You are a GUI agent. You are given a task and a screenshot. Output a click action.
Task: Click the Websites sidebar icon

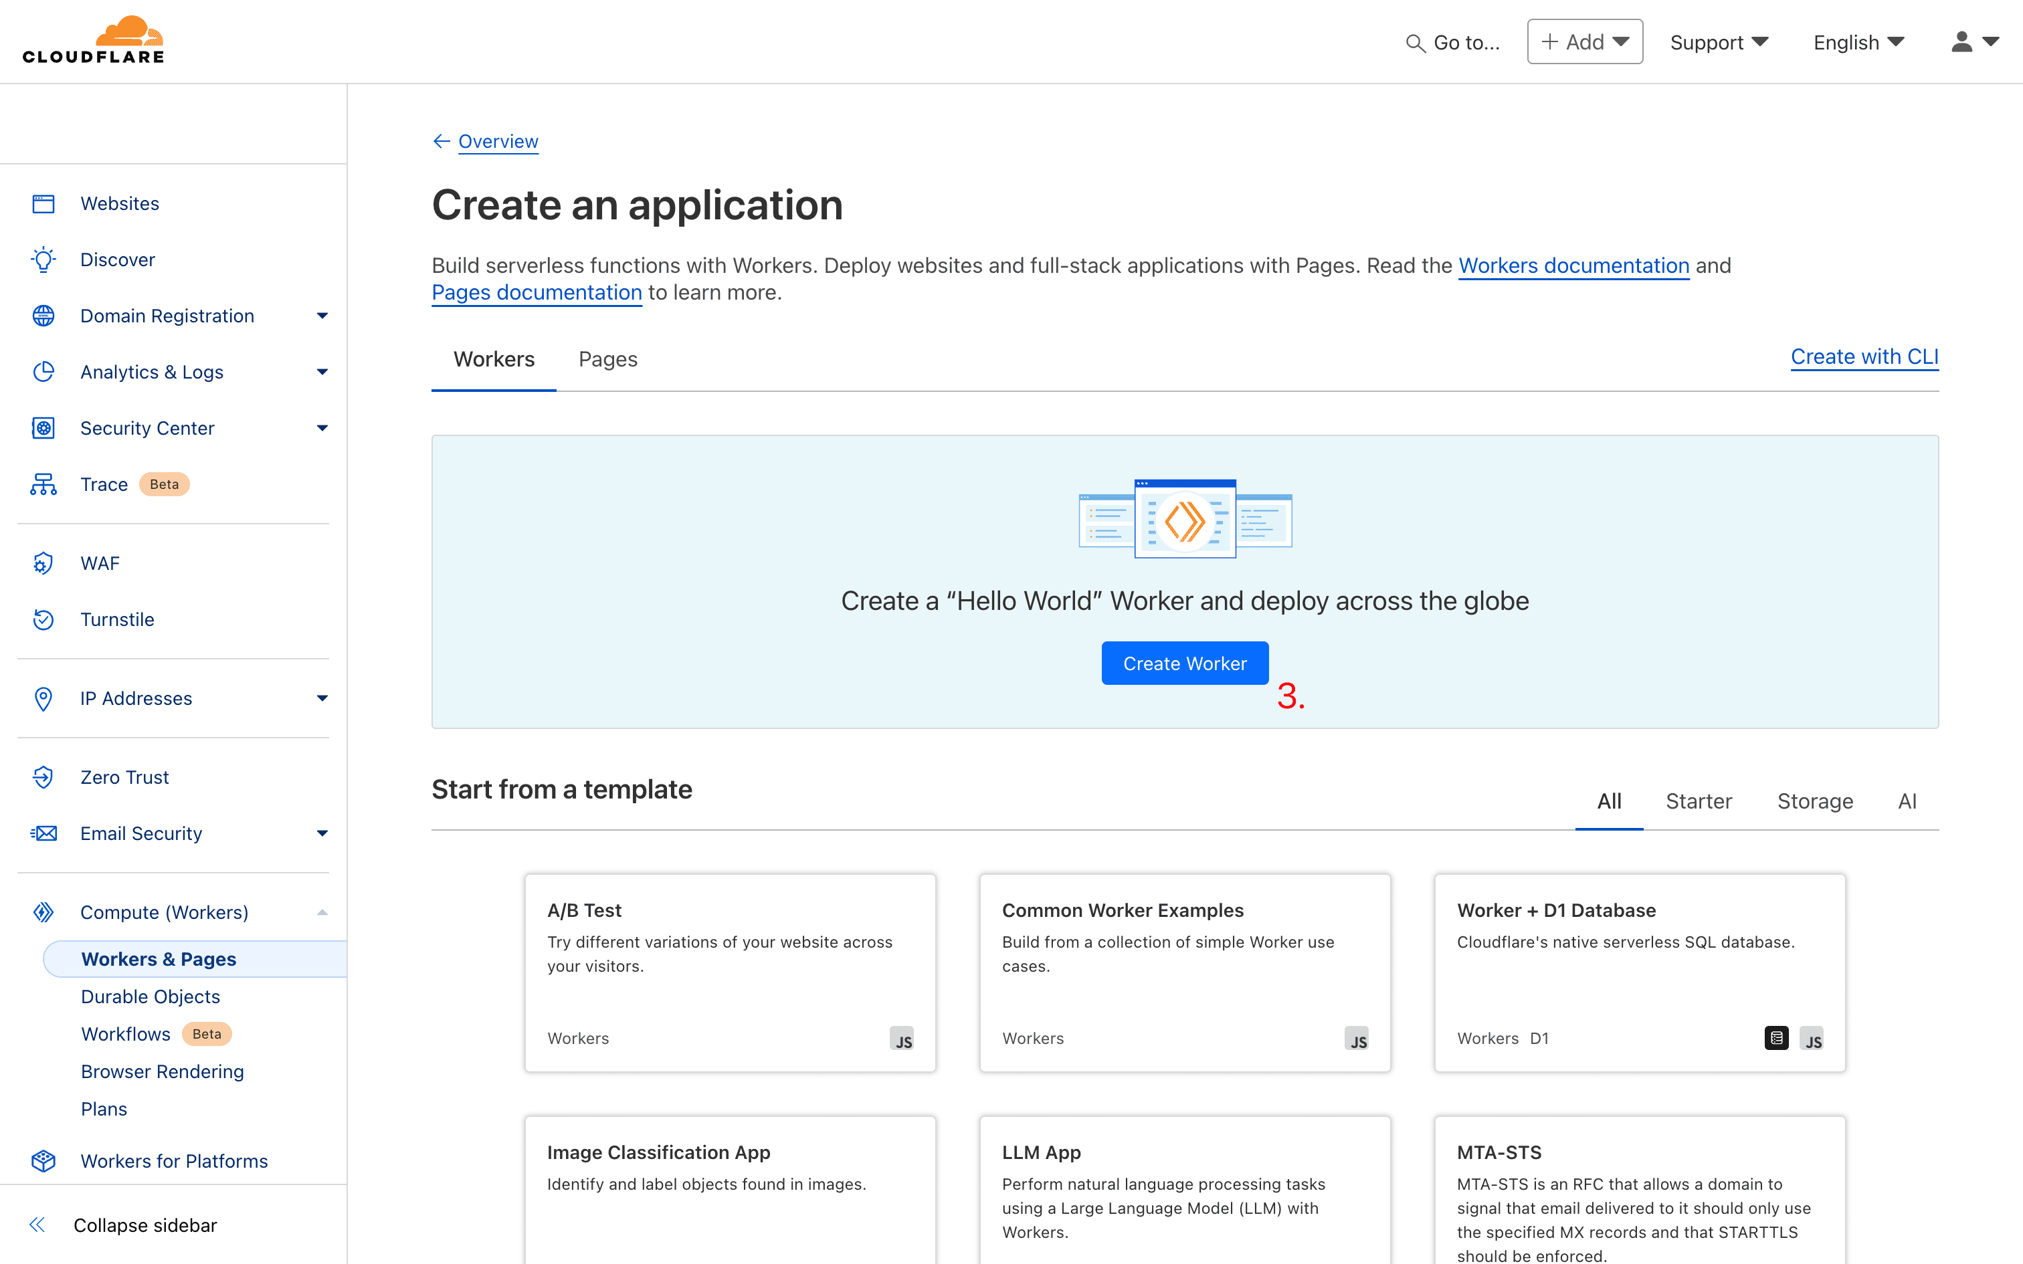tap(43, 203)
